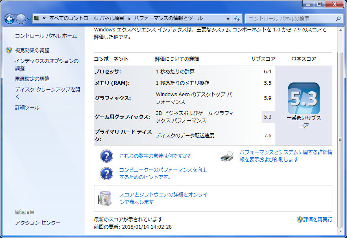Open 視覚効果の調整 link
Screen dimensions: 347x238
[x=32, y=50]
